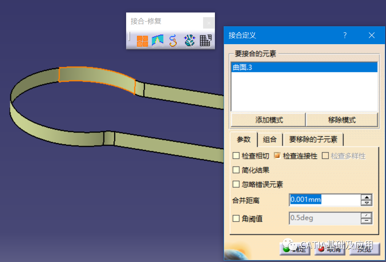Toggle the 检查多样性 checkbox
The width and height of the screenshot is (386, 262).
point(325,155)
